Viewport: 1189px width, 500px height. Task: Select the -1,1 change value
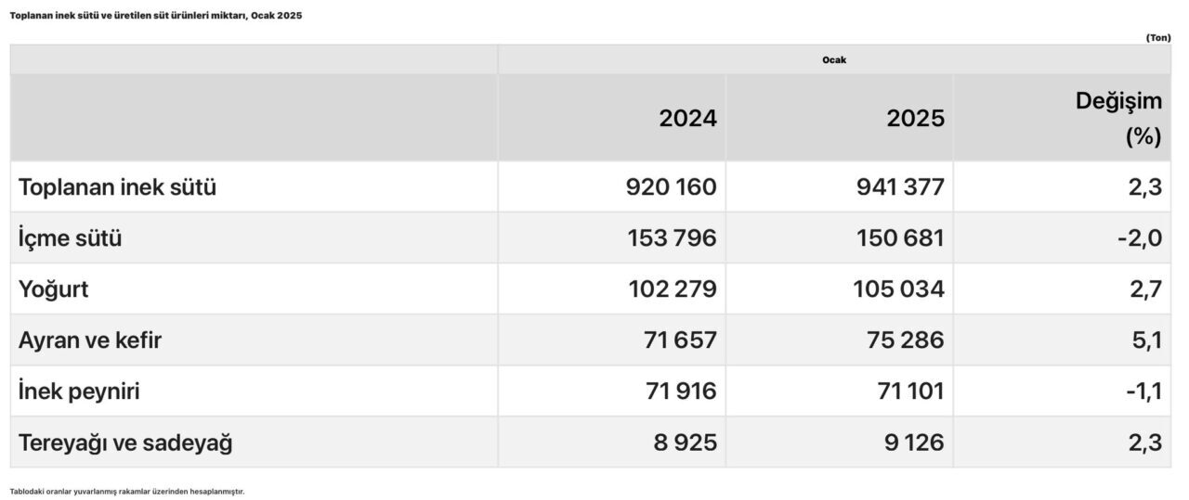(1140, 391)
